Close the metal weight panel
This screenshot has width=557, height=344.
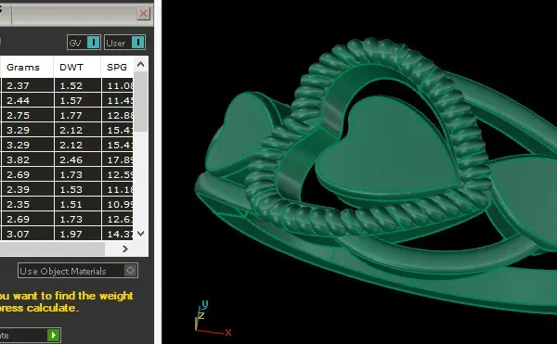[144, 14]
